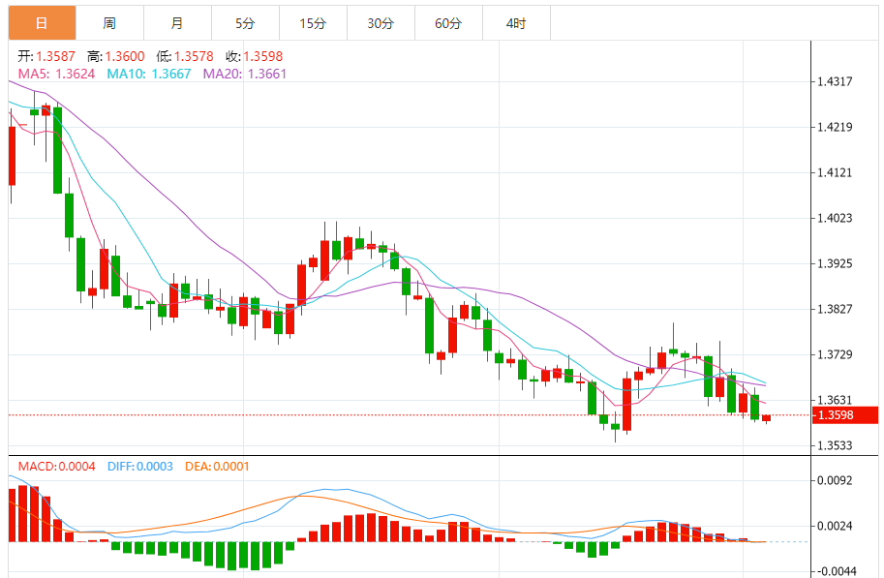Click the DIFF:0.0003 indicator value
The width and height of the screenshot is (884, 578).
(x=139, y=467)
